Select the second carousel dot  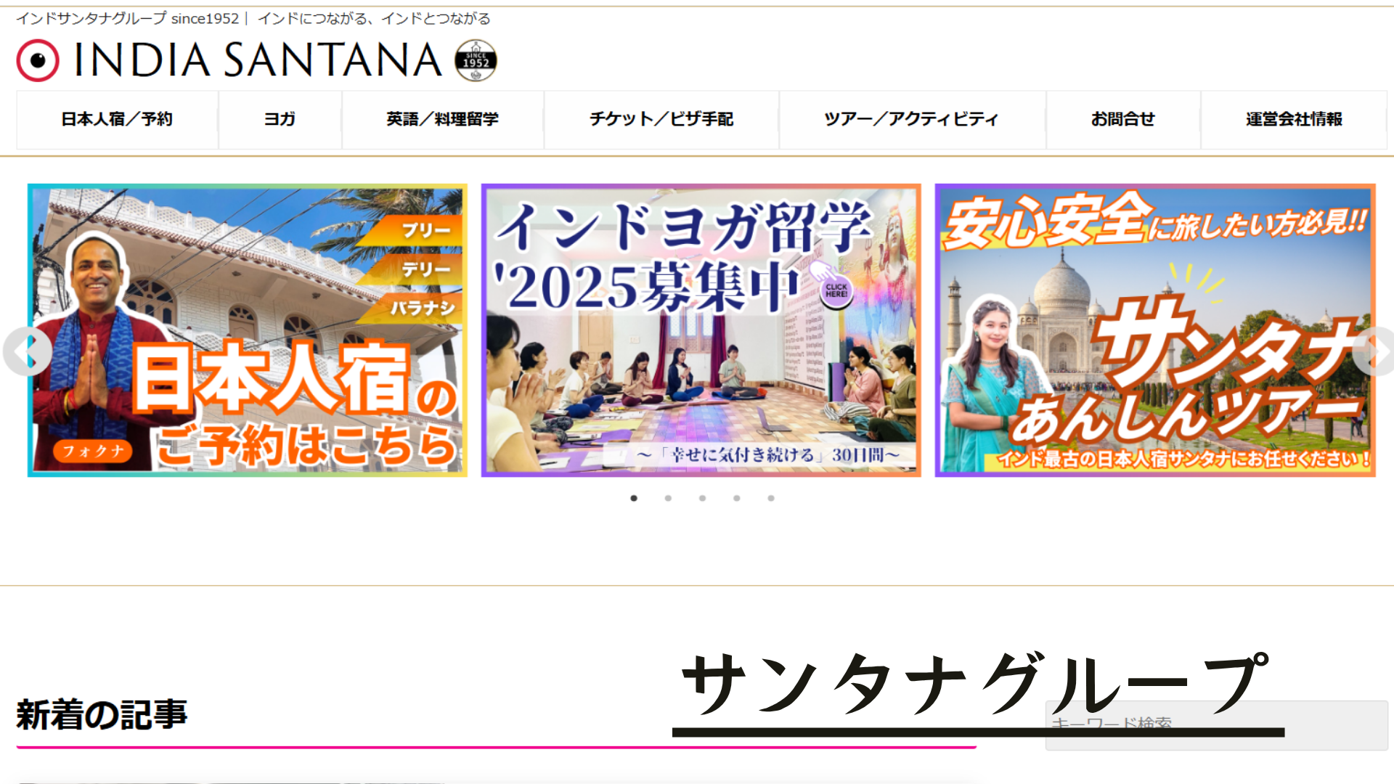pyautogui.click(x=668, y=498)
